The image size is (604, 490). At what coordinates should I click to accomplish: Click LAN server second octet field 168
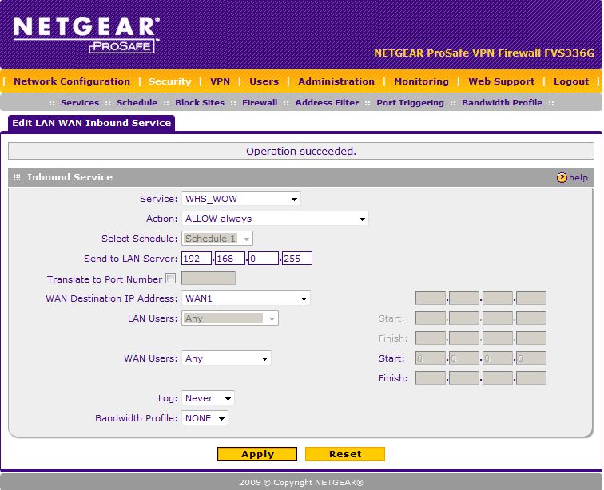point(230,259)
